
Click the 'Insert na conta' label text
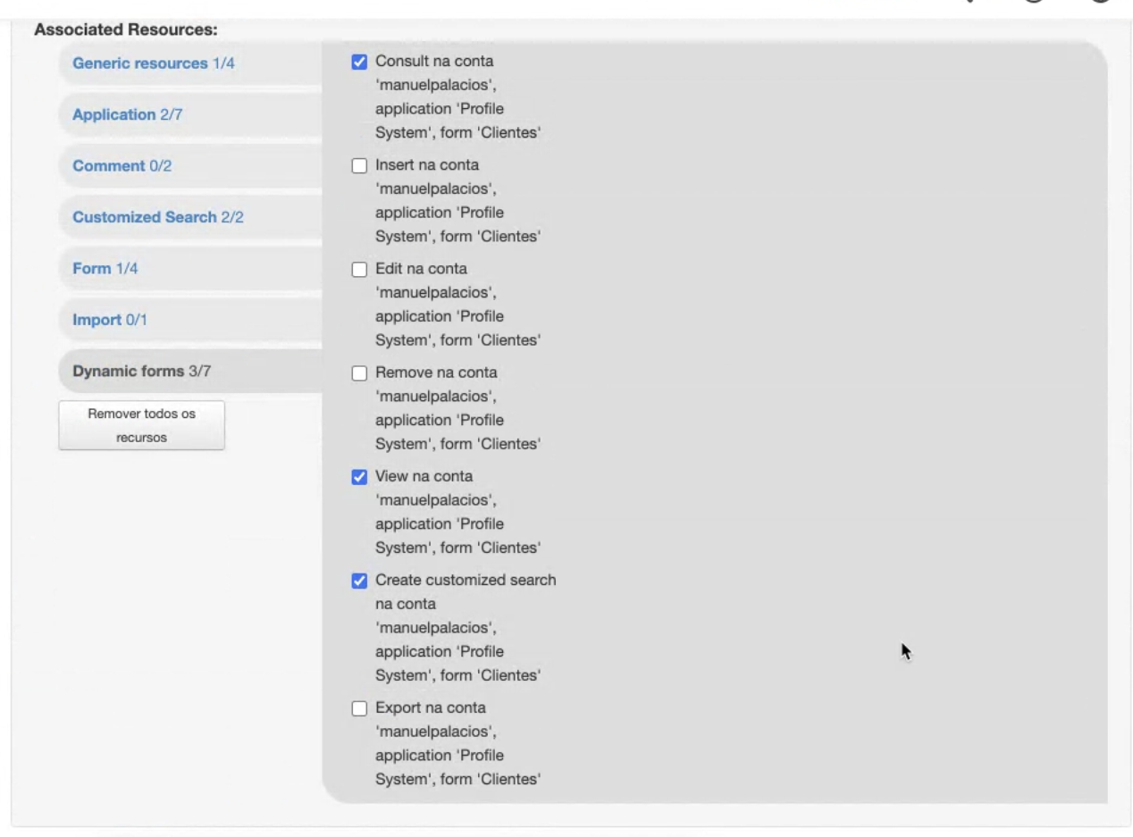(427, 165)
